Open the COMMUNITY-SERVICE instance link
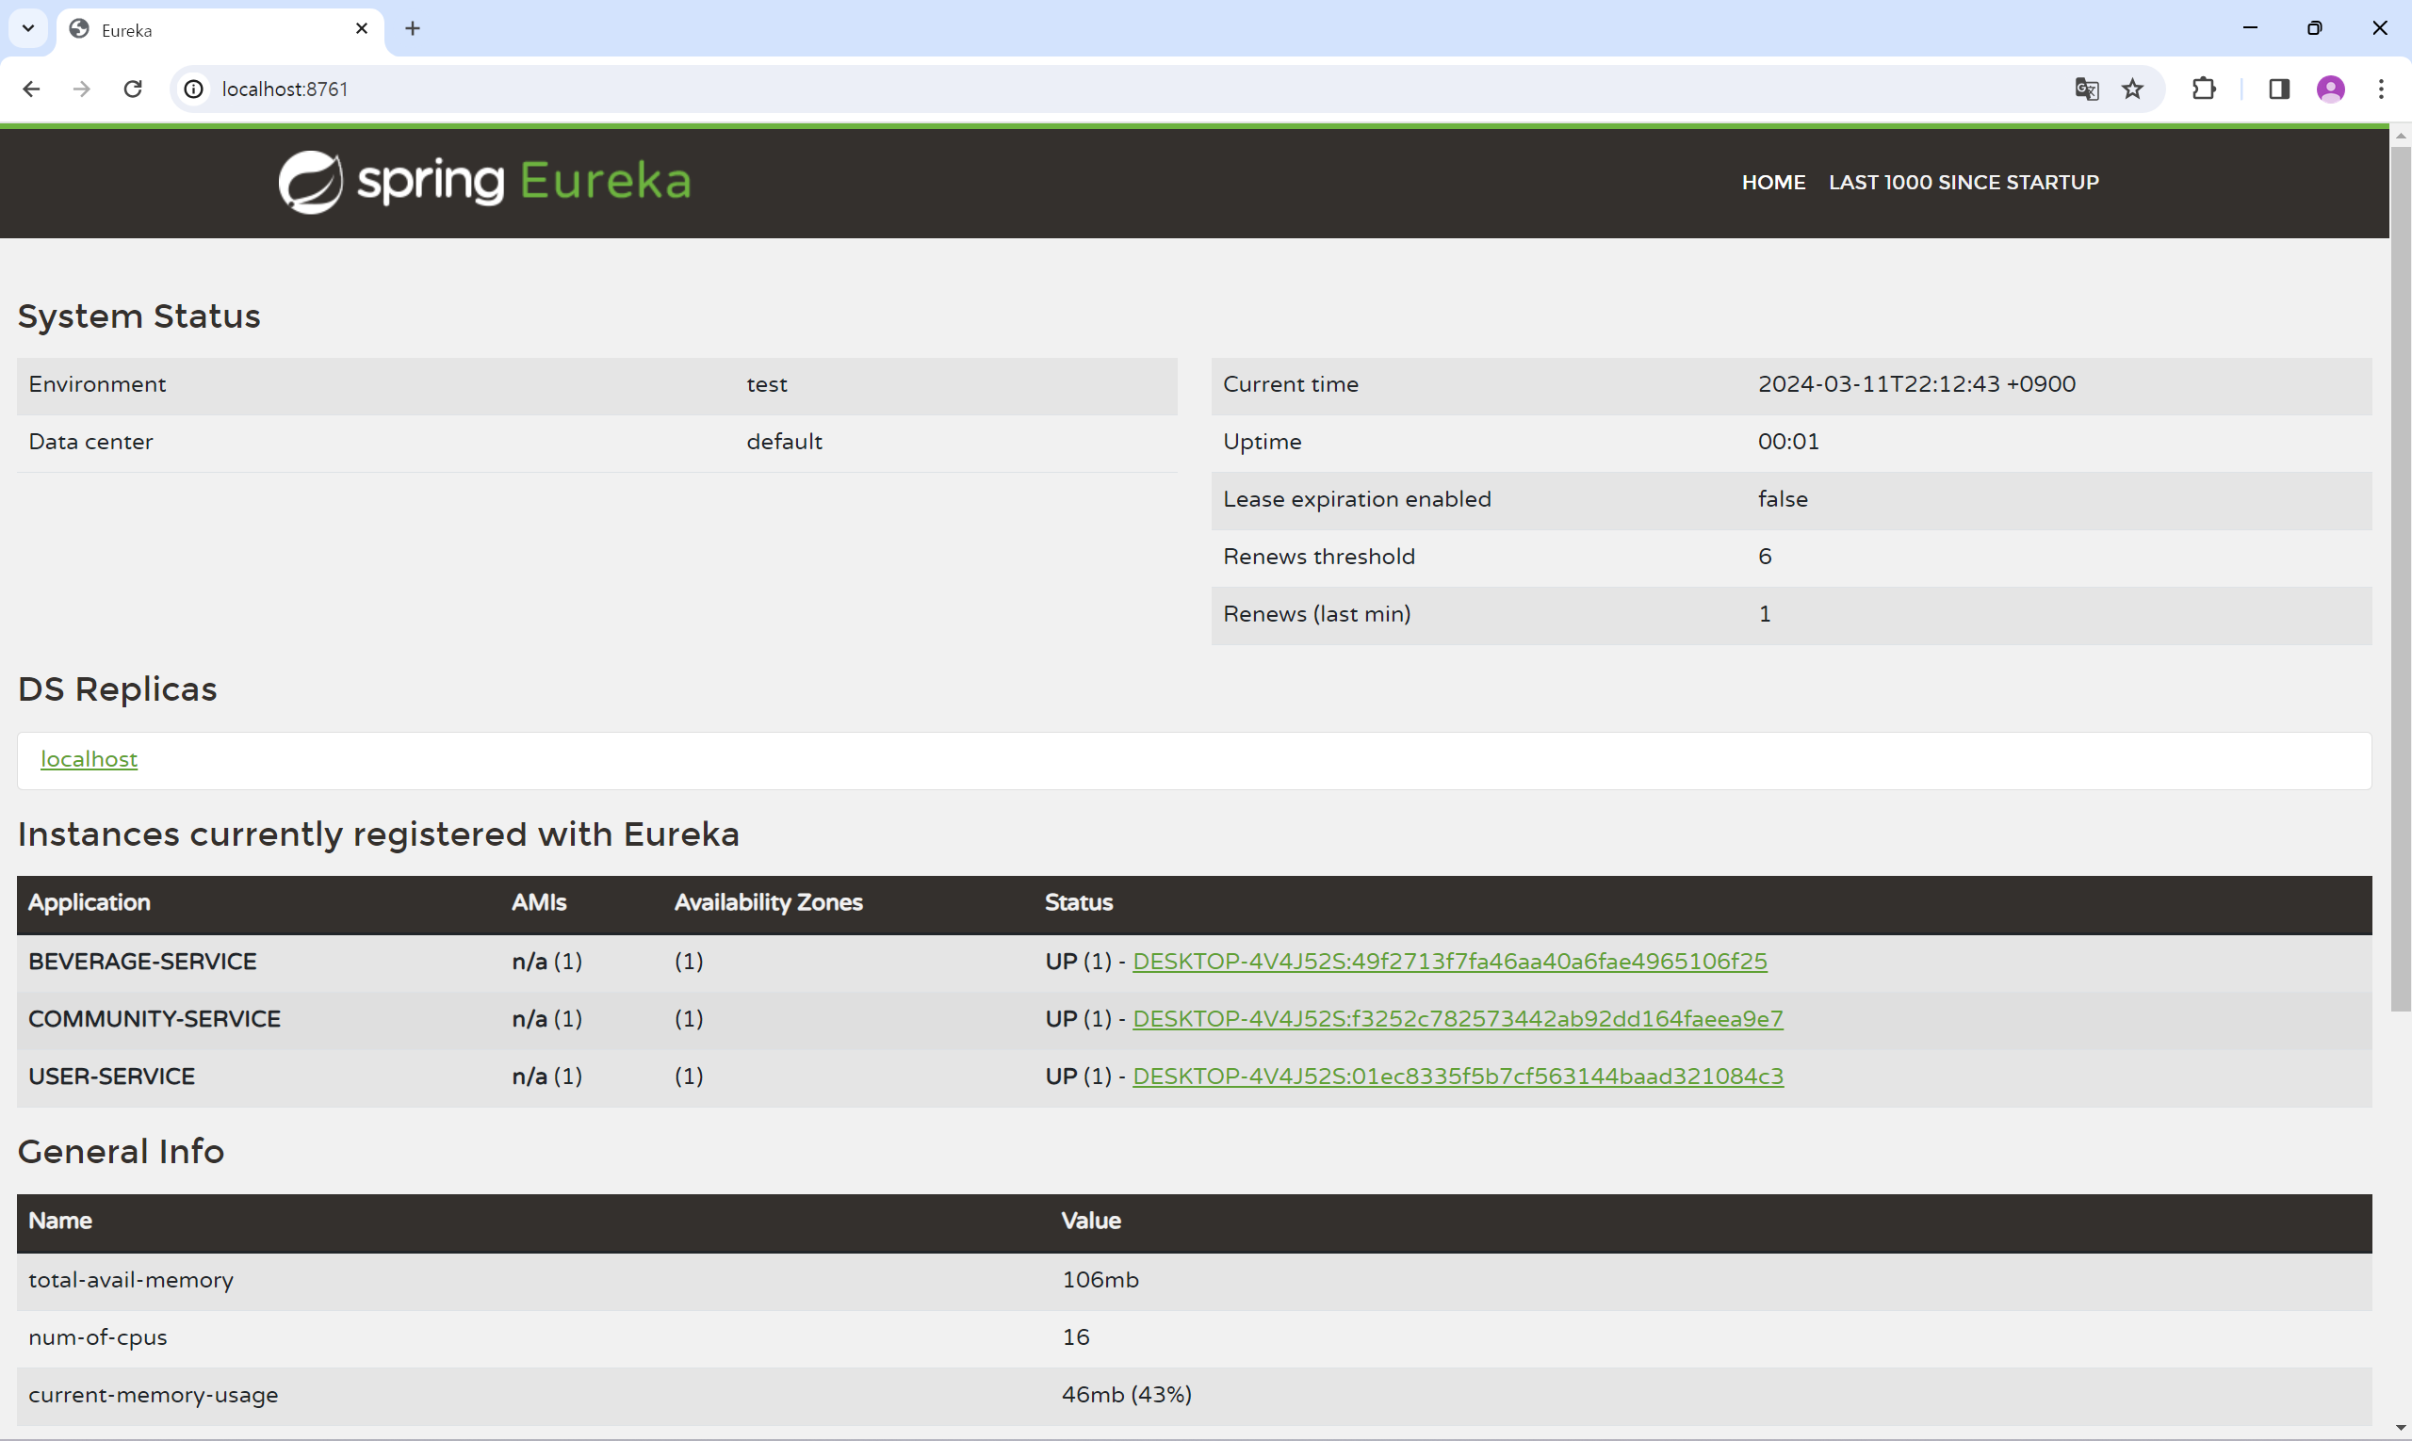 [1458, 1019]
